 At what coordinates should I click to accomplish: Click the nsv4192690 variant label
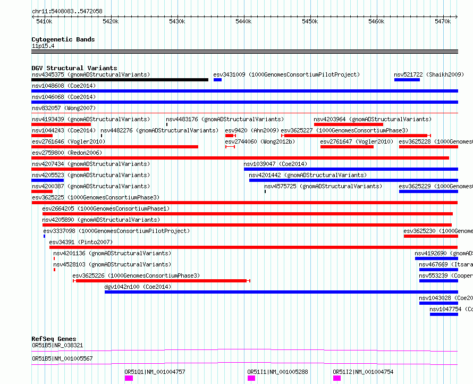tap(443, 253)
